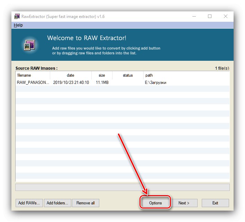Maximize the RawExtractor window
Screen dimensions: 245x222
point(210,16)
